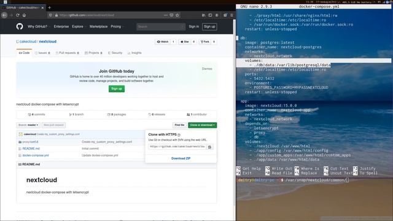Focus the GitHub search field
Viewport: 393px width, 221px height.
point(161,26)
